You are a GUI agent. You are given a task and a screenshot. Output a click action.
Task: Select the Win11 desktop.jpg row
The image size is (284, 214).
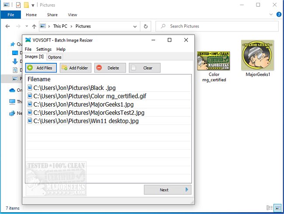pyautogui.click(x=108, y=121)
